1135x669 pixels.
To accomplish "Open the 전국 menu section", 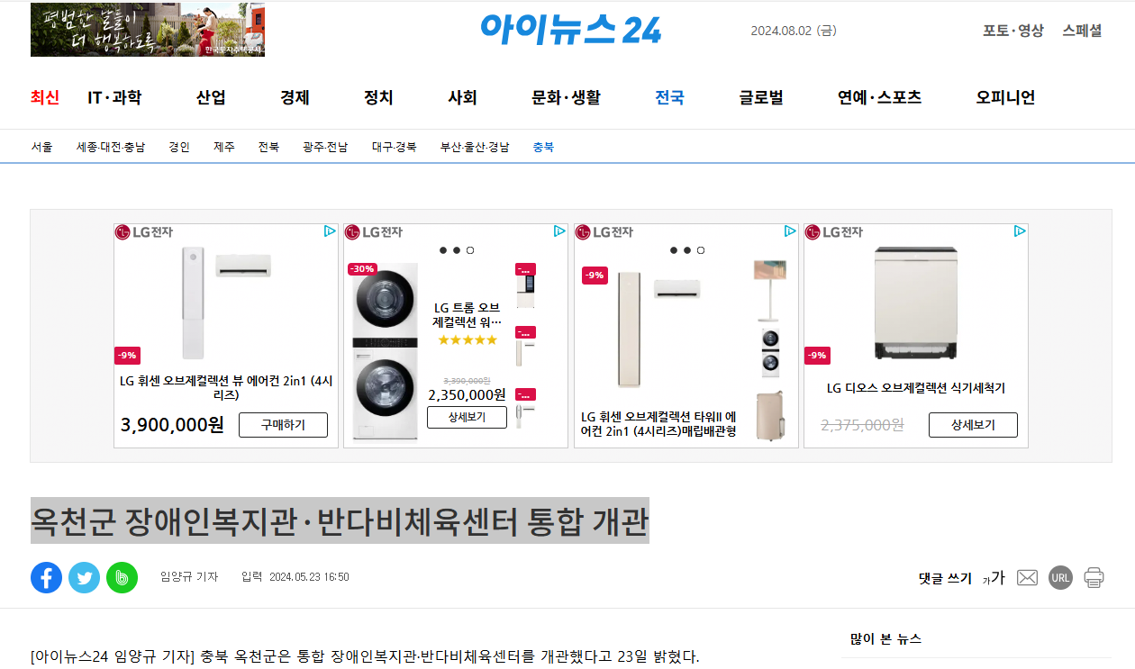I will (669, 97).
